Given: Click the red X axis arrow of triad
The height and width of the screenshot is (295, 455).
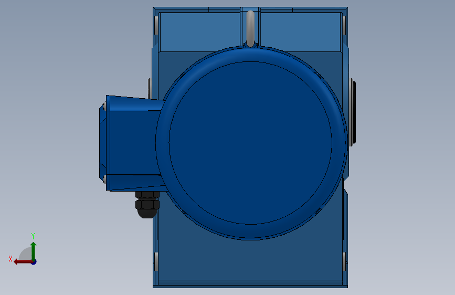Looking at the screenshot, I should [x=23, y=262].
